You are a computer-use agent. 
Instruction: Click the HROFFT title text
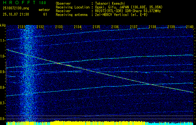pos(19,2)
